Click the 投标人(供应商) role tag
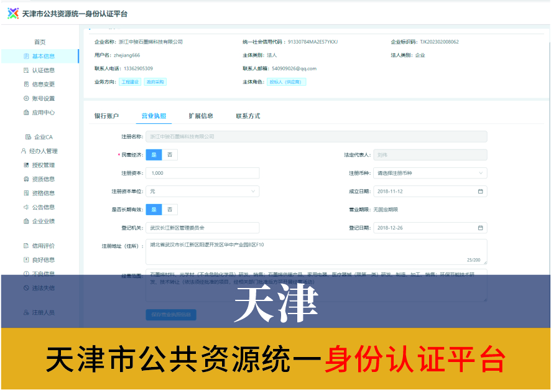The width and height of the screenshot is (551, 390). coord(287,82)
